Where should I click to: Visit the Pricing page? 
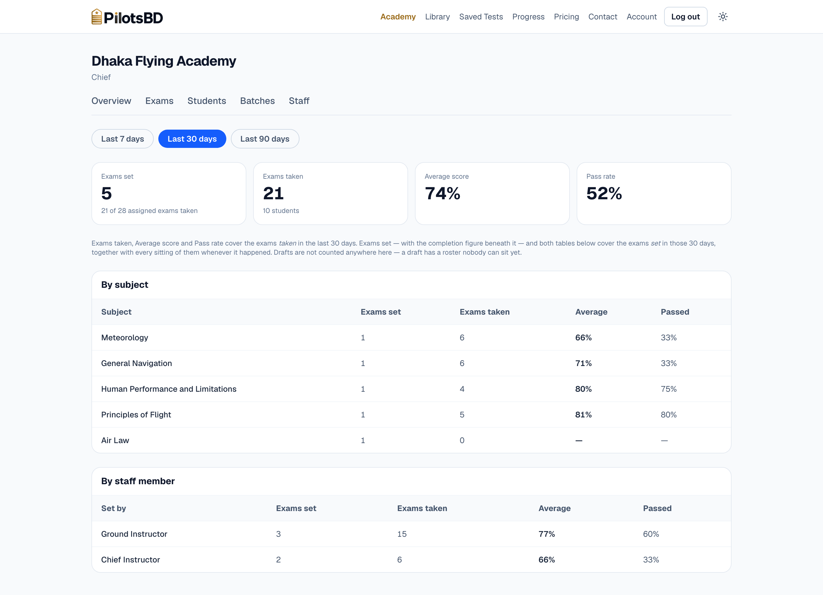coord(566,17)
